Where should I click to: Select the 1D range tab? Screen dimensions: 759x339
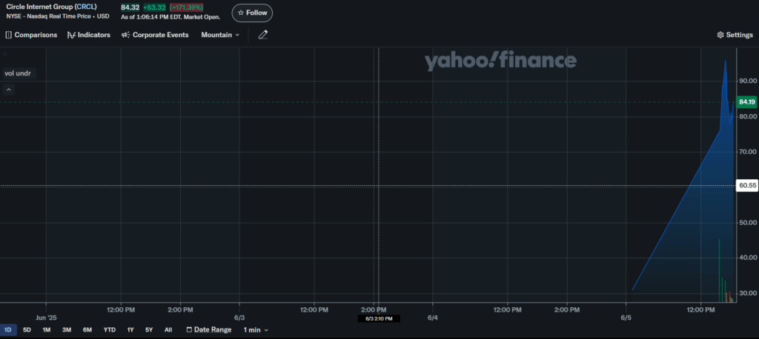[x=7, y=330]
